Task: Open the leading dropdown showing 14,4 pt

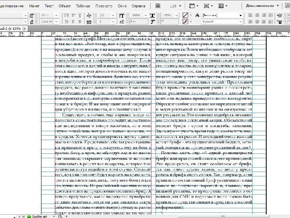Action: click(56, 22)
